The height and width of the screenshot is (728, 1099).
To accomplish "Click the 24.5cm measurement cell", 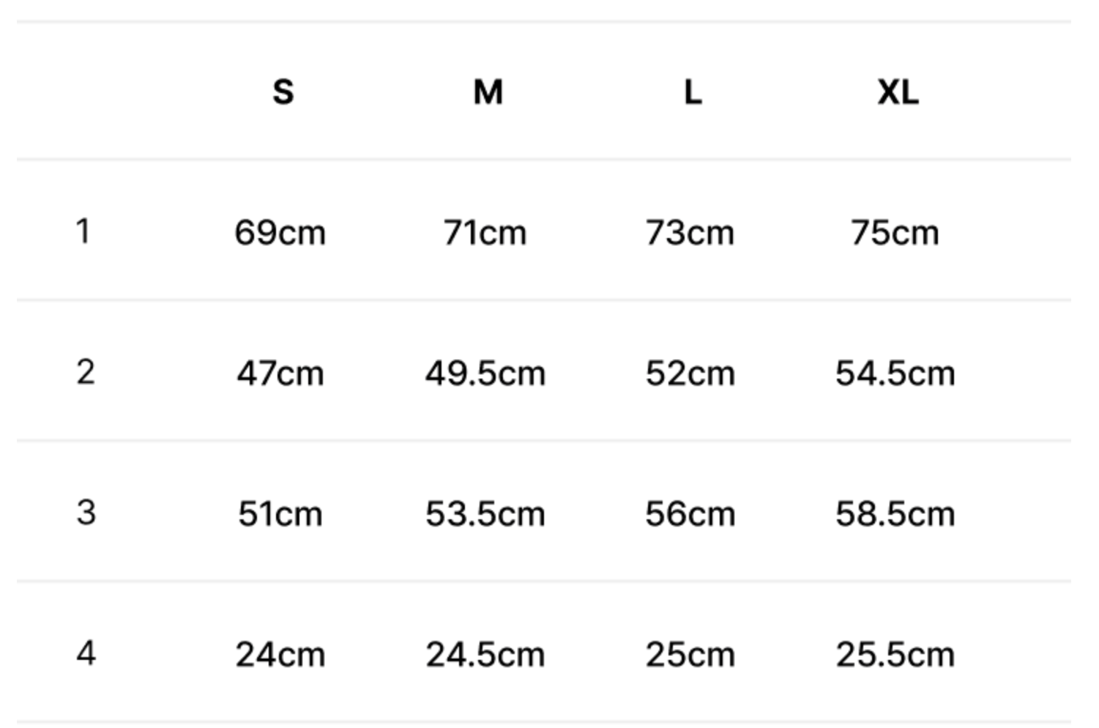I will pos(485,655).
